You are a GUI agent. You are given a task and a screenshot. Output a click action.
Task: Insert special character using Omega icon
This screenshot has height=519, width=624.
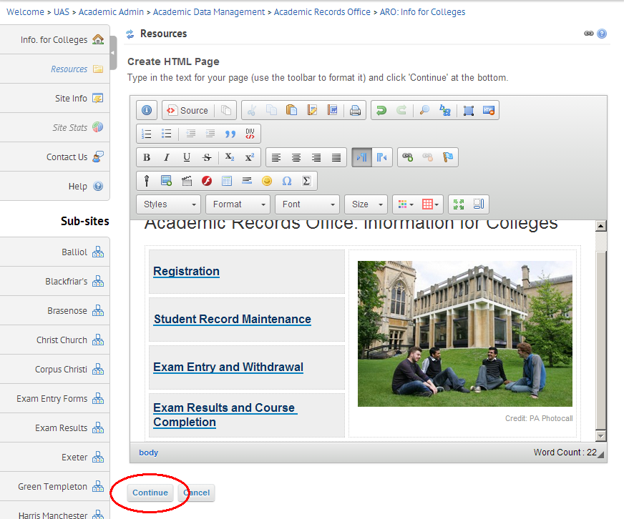pos(287,181)
